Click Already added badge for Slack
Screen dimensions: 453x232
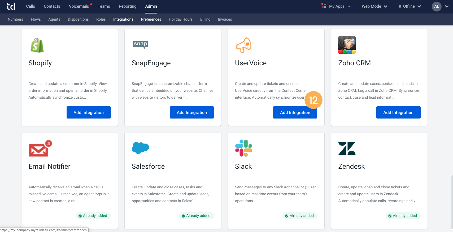point(300,216)
